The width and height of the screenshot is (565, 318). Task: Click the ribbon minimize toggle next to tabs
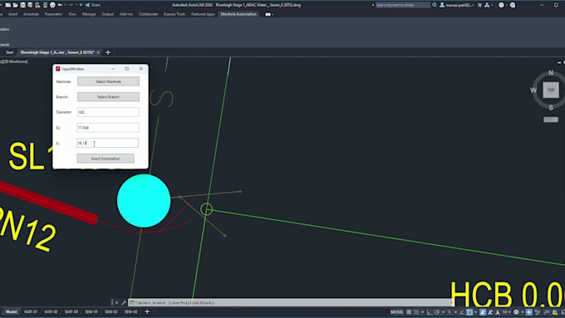269,14
